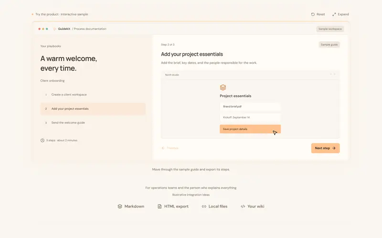Select step 2 Add your project essentials
The width and height of the screenshot is (382, 238).
(x=93, y=109)
